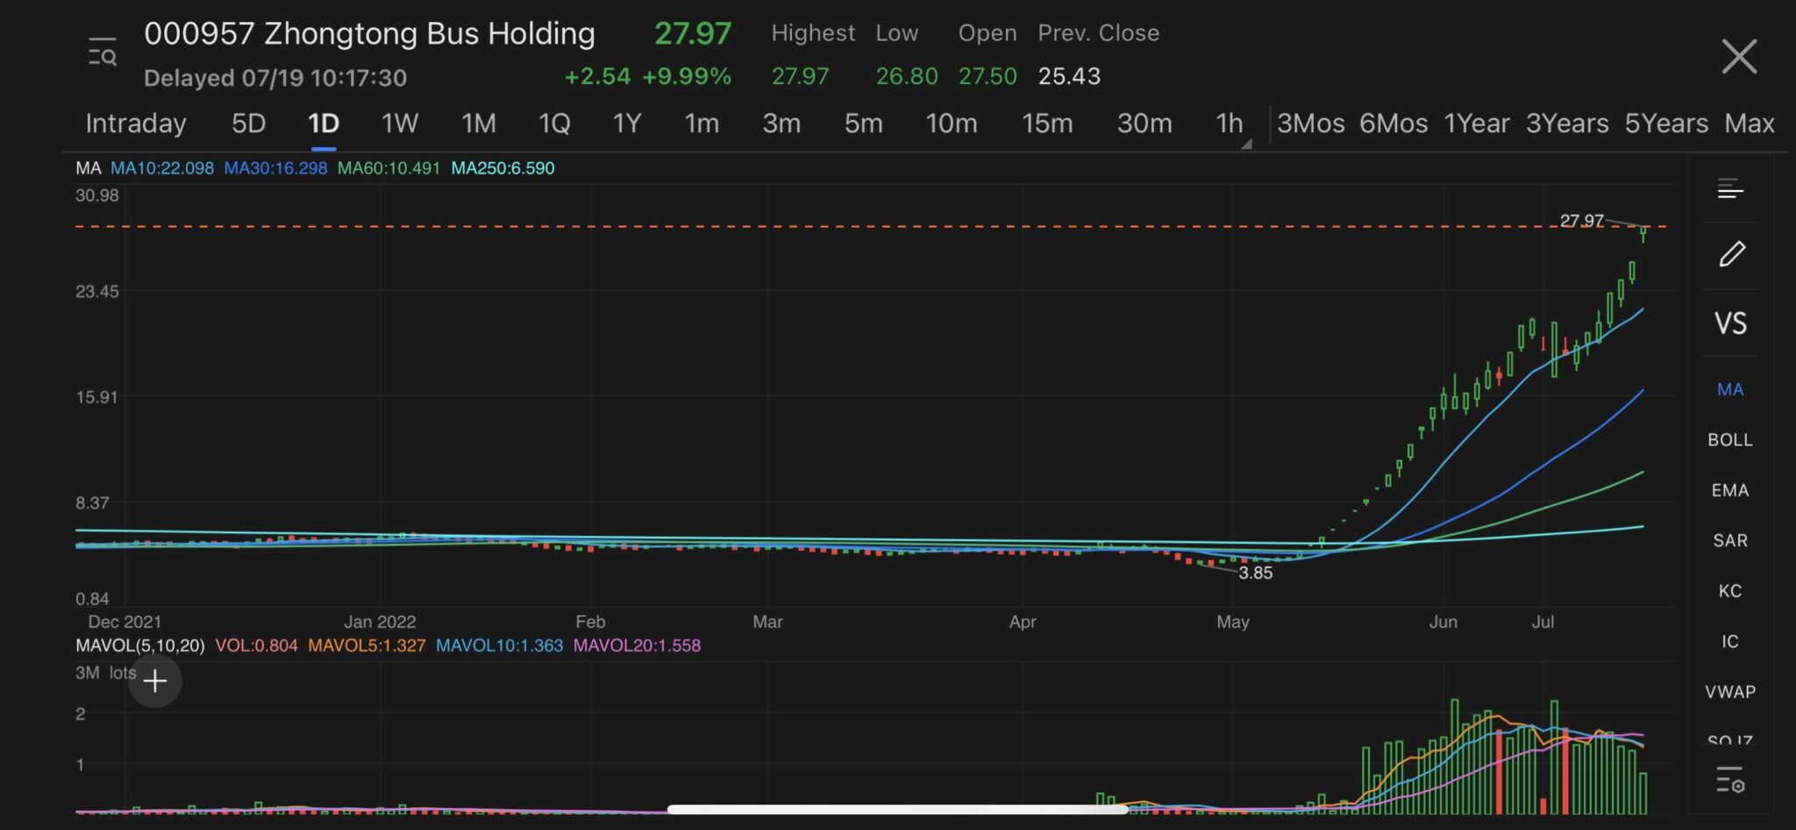Open the stock search list icon
The image size is (1796, 830).
tap(103, 53)
